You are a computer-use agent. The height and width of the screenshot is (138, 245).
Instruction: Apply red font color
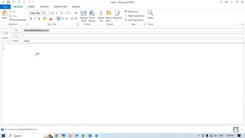pos(51,19)
